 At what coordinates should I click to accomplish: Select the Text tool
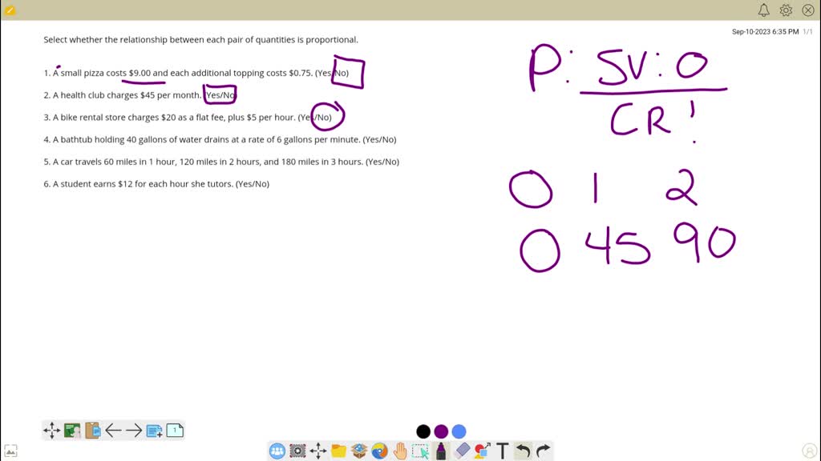[503, 451]
